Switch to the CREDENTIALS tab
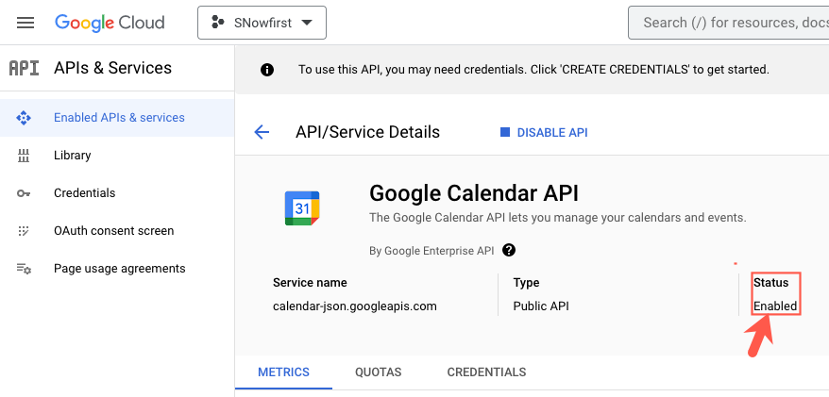Viewport: 829px width, 397px height. [x=486, y=372]
